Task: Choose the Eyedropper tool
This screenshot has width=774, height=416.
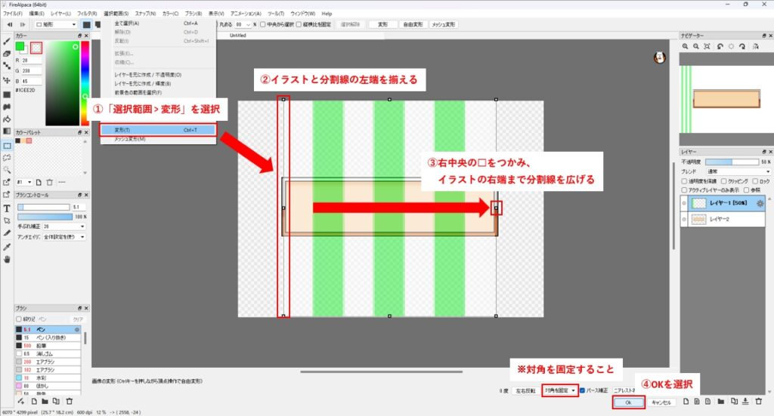Action: tap(7, 246)
